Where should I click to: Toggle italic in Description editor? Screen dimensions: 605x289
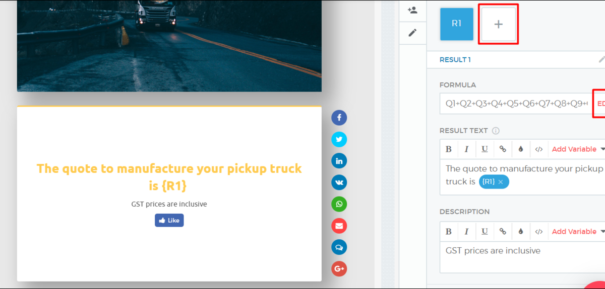466,232
